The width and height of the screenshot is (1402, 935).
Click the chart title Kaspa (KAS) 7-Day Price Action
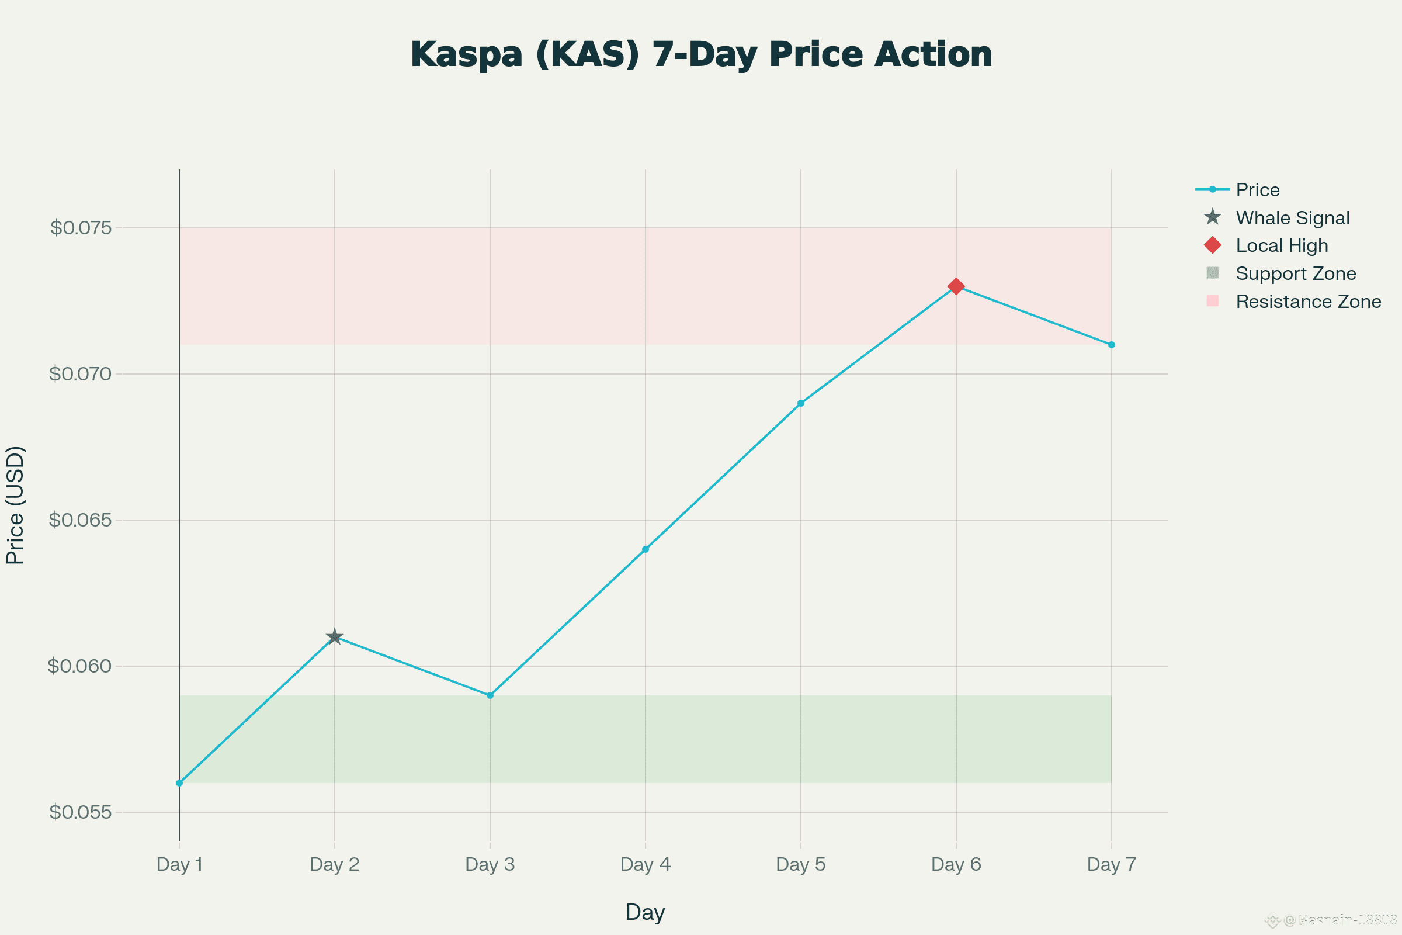pos(701,54)
